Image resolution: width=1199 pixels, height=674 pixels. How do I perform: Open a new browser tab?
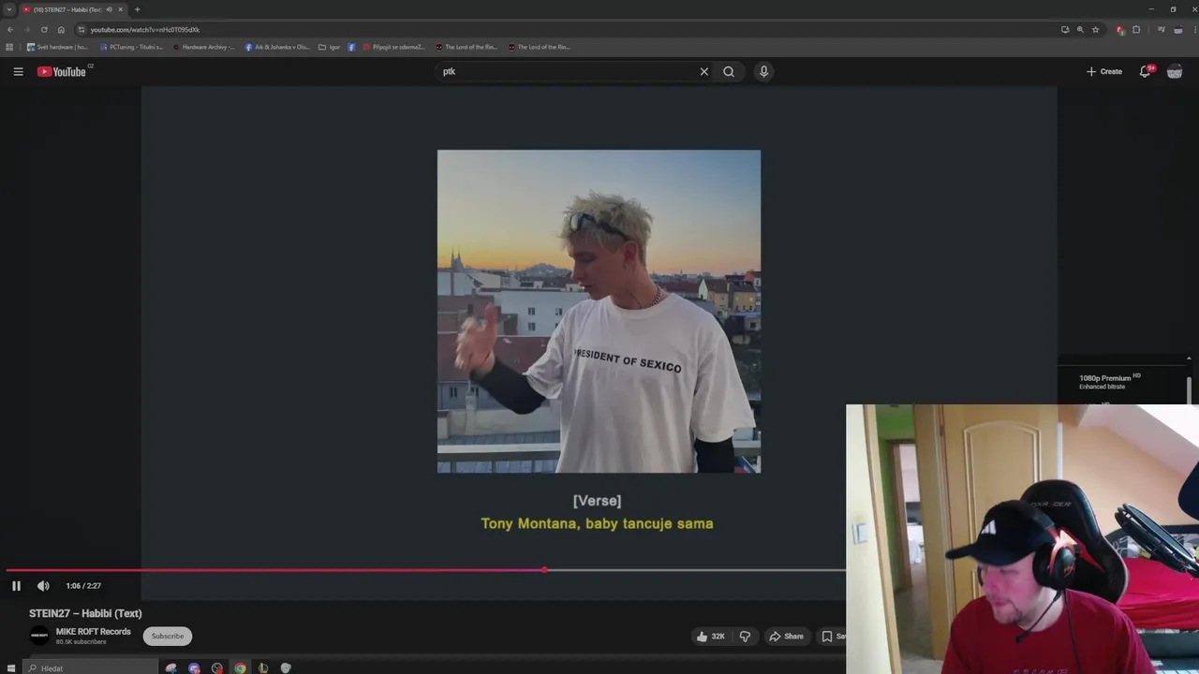pos(137,9)
